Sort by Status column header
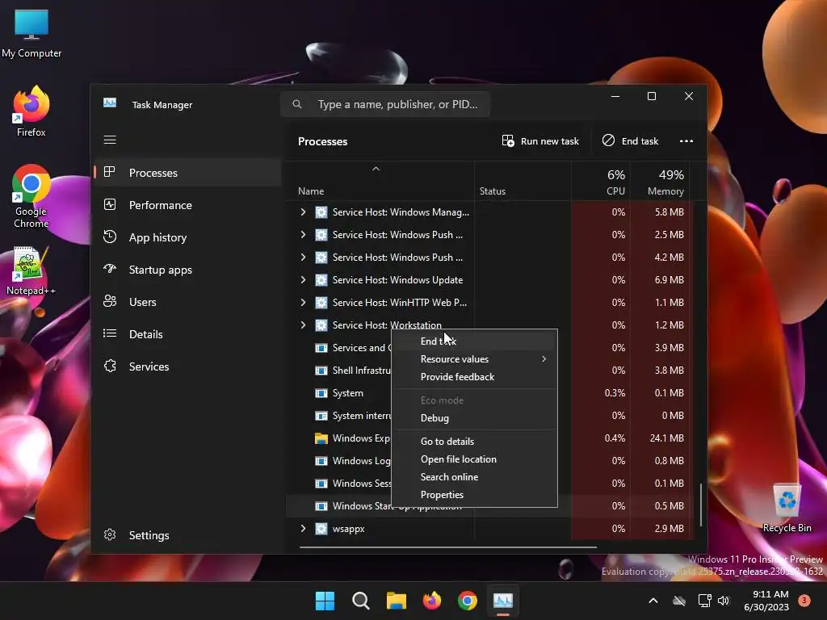827x620 pixels. coord(523,182)
